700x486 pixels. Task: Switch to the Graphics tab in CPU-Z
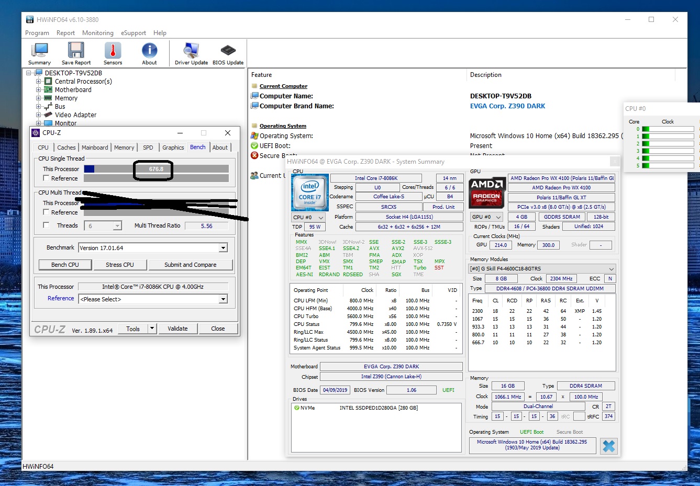[173, 148]
